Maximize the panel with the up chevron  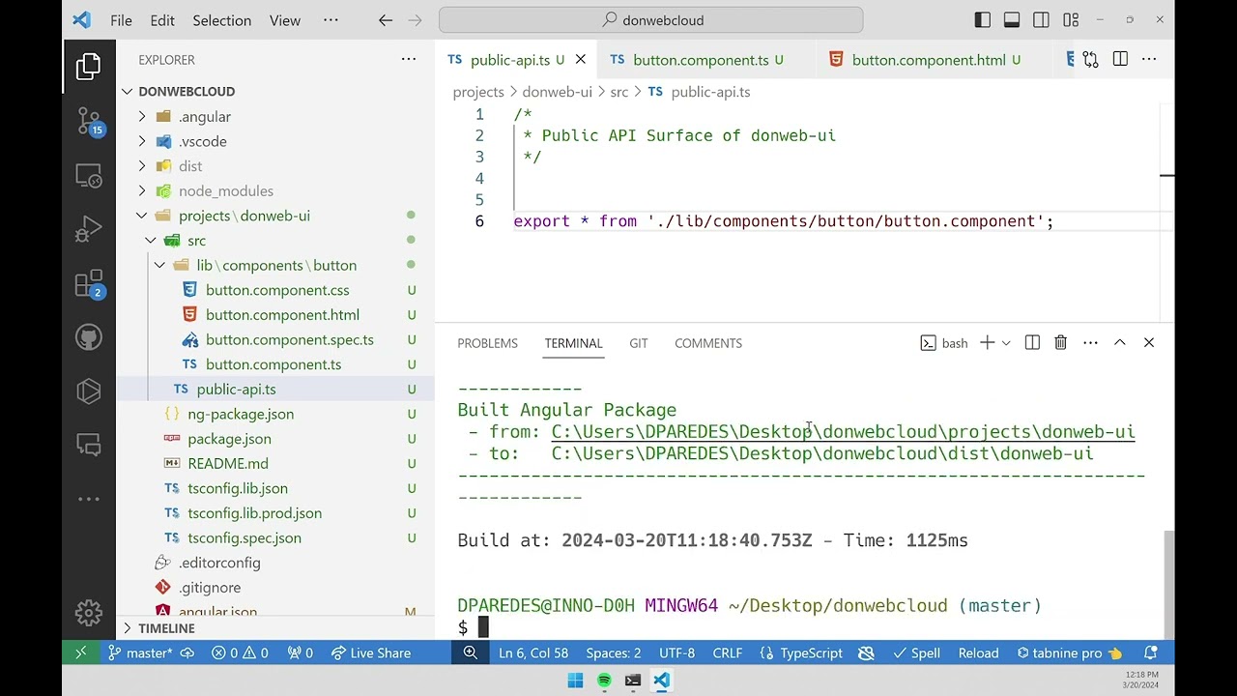[x=1120, y=342]
